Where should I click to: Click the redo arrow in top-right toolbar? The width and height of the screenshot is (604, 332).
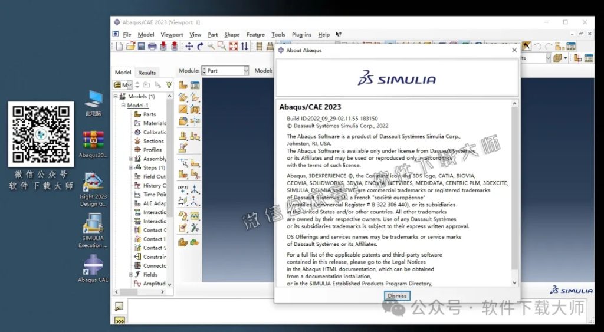coord(548,47)
